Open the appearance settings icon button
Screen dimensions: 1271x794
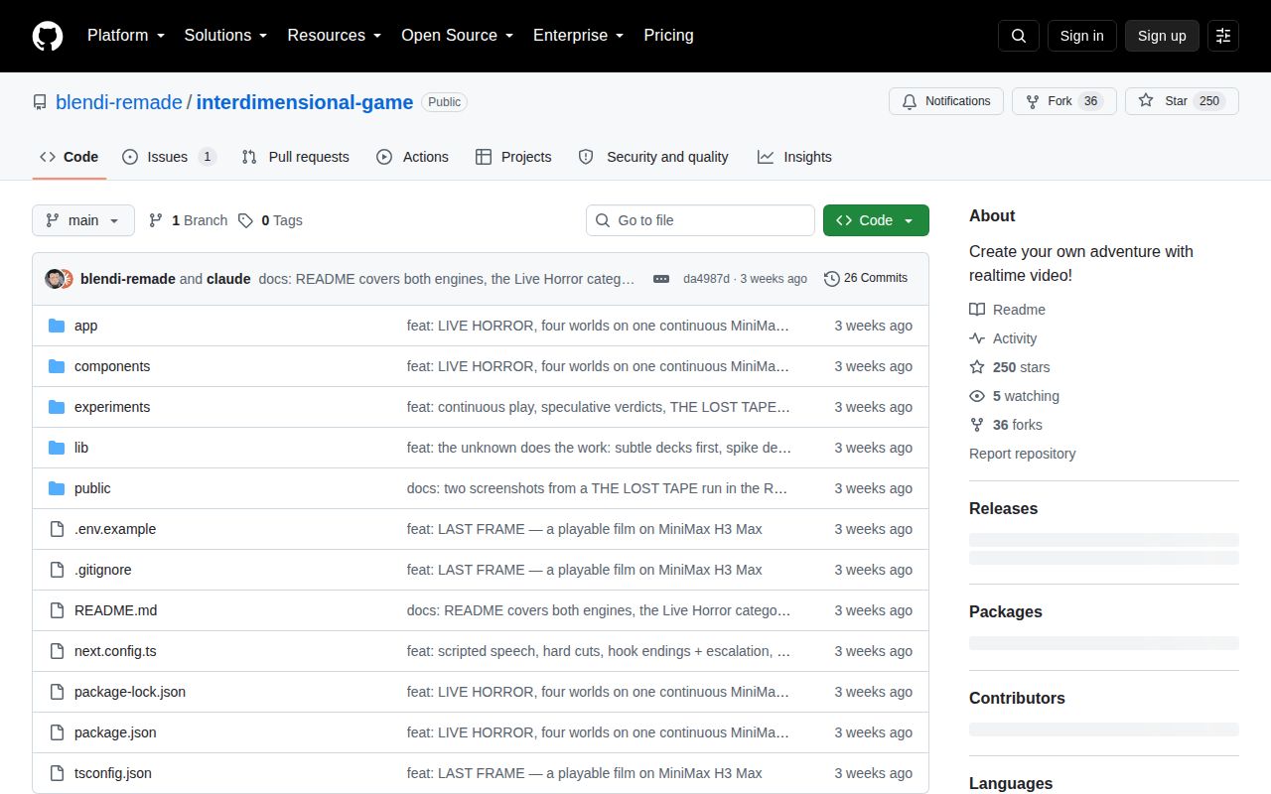click(x=1223, y=36)
